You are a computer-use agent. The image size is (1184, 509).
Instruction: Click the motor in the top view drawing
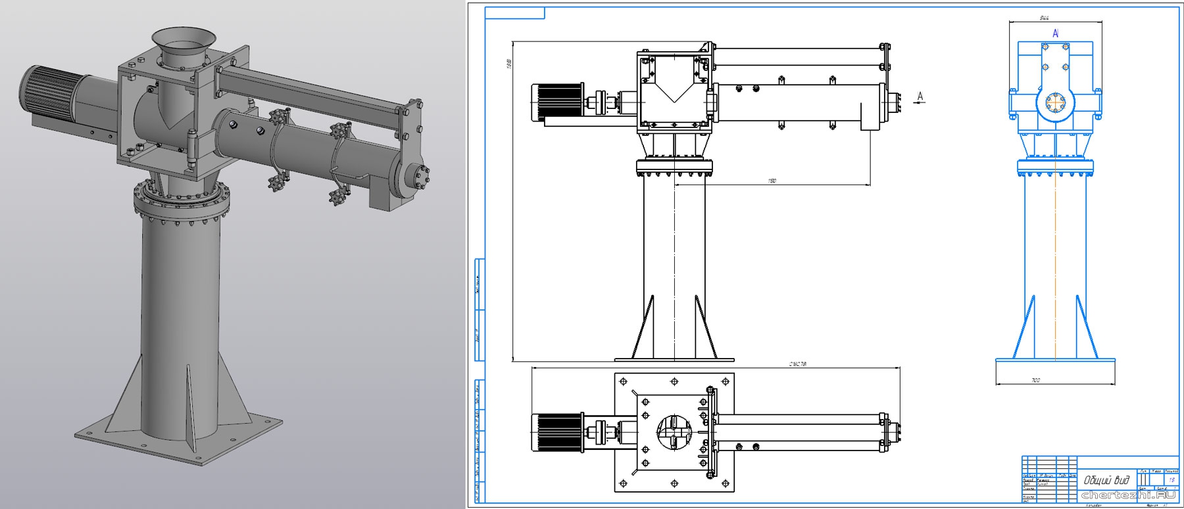[x=557, y=432]
